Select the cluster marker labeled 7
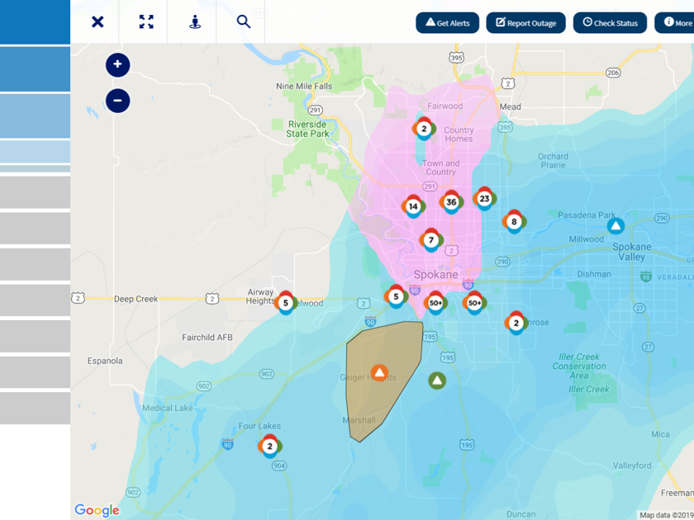Viewport: 694px width, 520px height. [430, 240]
